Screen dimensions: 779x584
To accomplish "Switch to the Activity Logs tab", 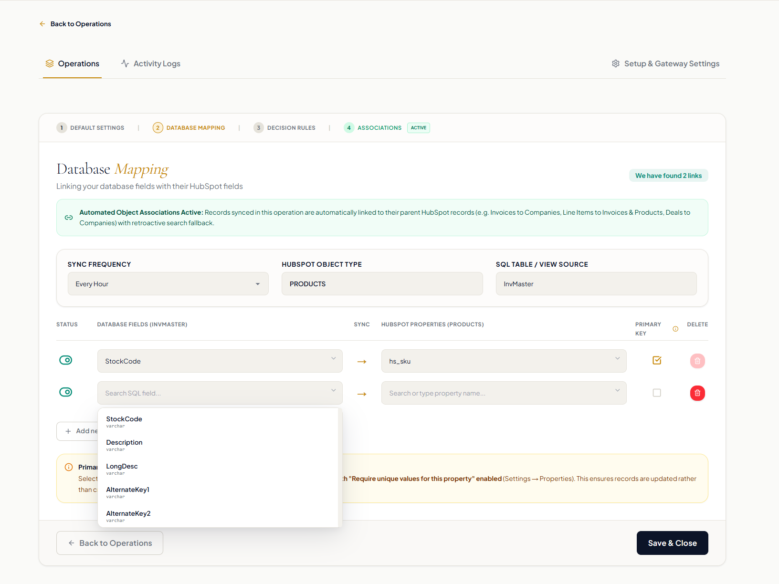I will point(151,63).
